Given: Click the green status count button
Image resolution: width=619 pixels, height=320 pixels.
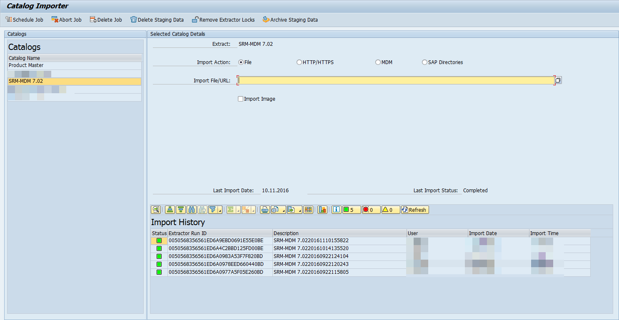Looking at the screenshot, I should (352, 210).
